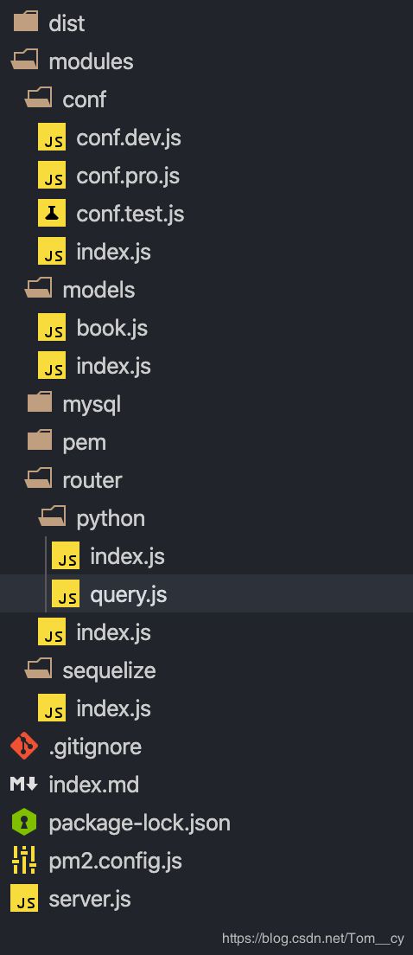The width and height of the screenshot is (413, 955).
Task: Click the JS icon beside conf.dev.js
Action: [x=52, y=137]
